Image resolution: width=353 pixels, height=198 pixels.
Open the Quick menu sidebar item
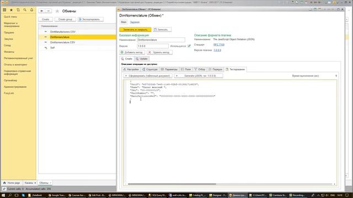point(10,17)
